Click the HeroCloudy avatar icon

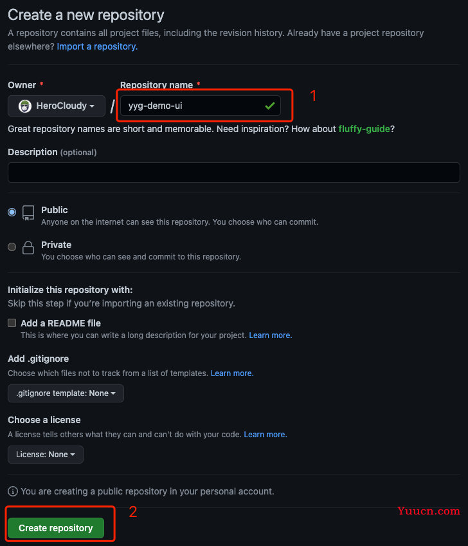click(24, 106)
